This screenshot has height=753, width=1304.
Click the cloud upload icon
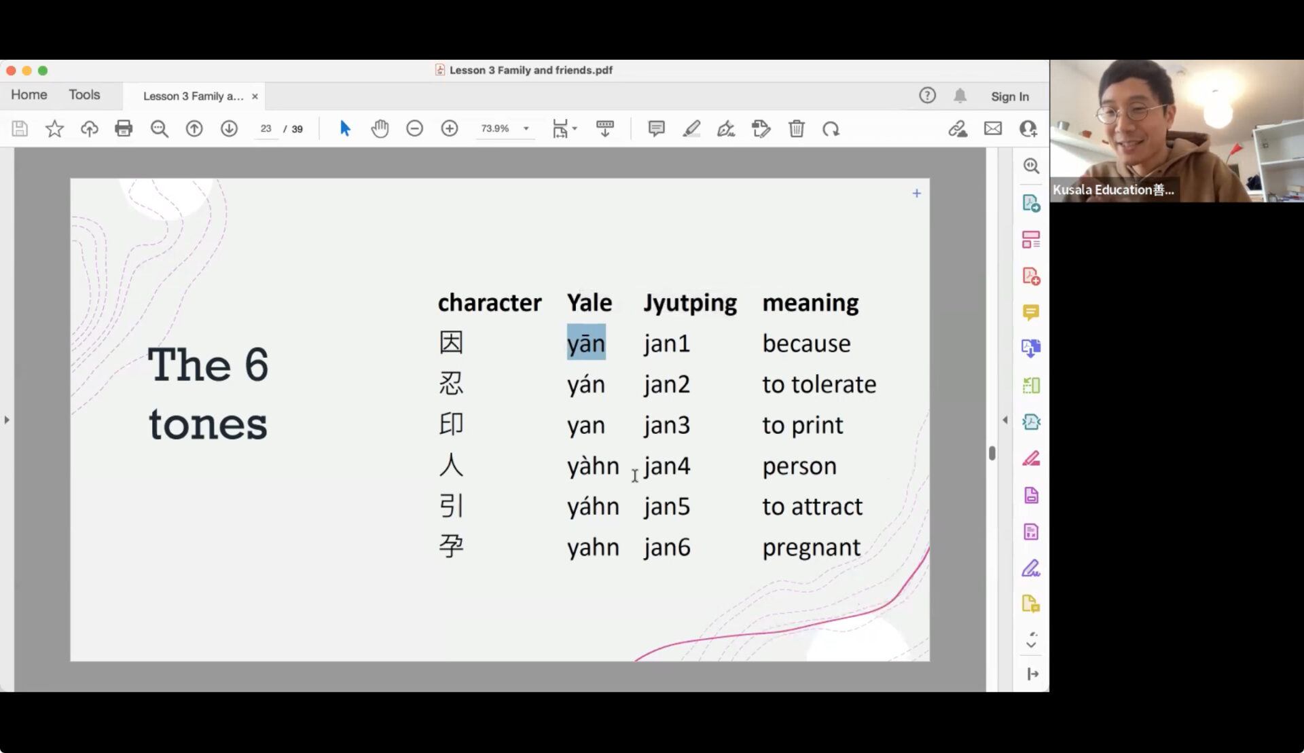pyautogui.click(x=89, y=128)
